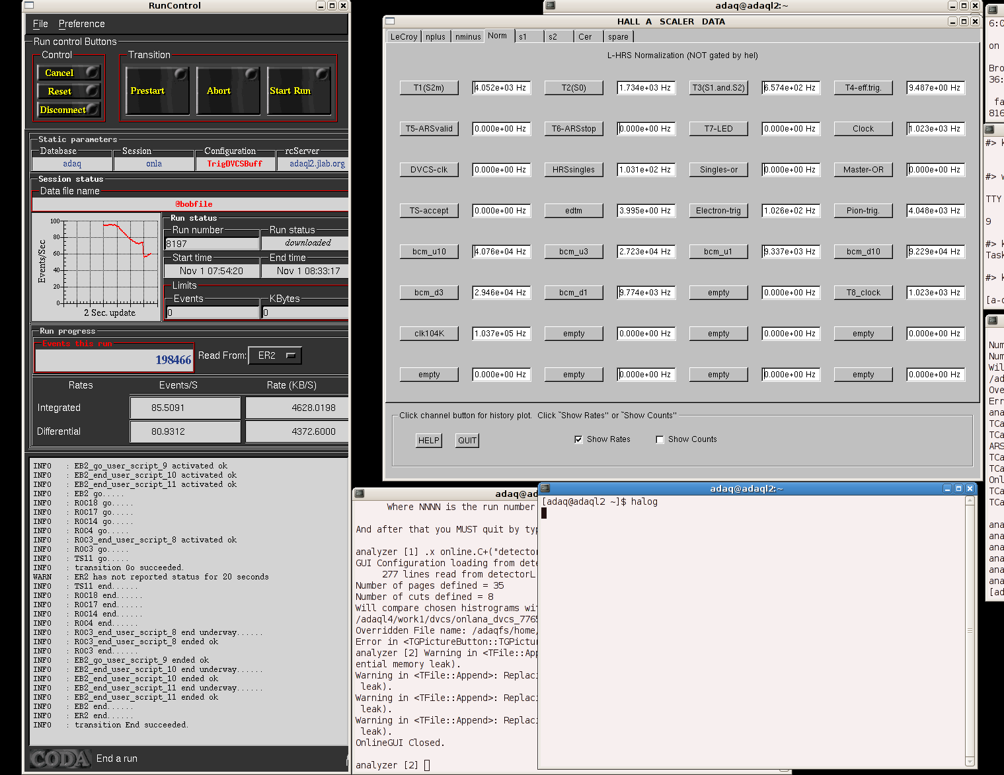
Task: Click the CODA logo in RunControl
Action: click(x=60, y=758)
